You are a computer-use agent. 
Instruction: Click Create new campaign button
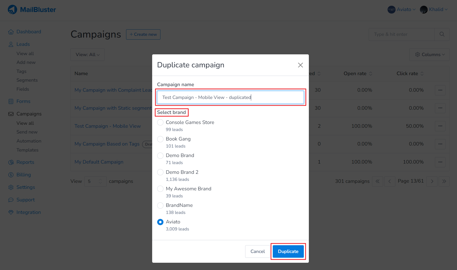[x=143, y=34]
